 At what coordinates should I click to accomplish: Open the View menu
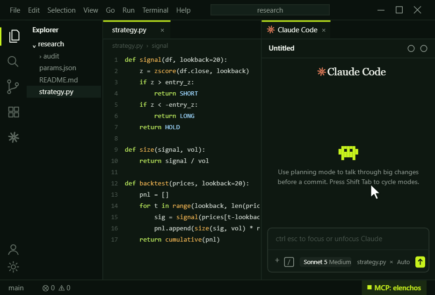click(x=91, y=10)
